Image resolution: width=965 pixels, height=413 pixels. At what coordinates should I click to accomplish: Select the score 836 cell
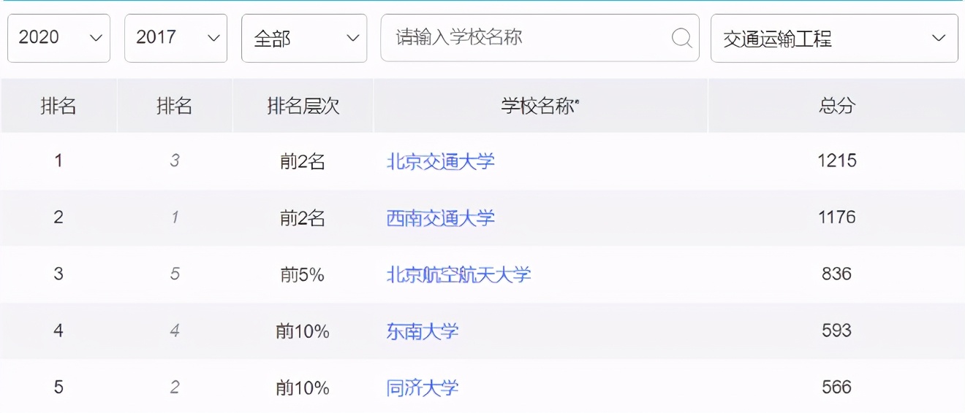836,274
